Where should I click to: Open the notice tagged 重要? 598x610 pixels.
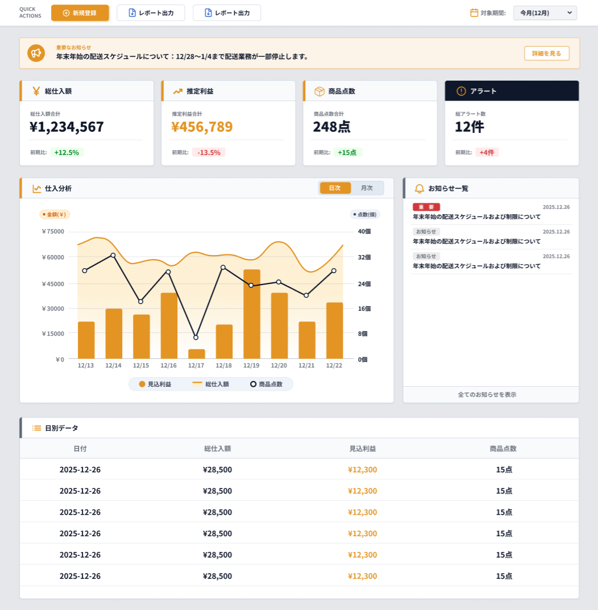click(x=476, y=216)
